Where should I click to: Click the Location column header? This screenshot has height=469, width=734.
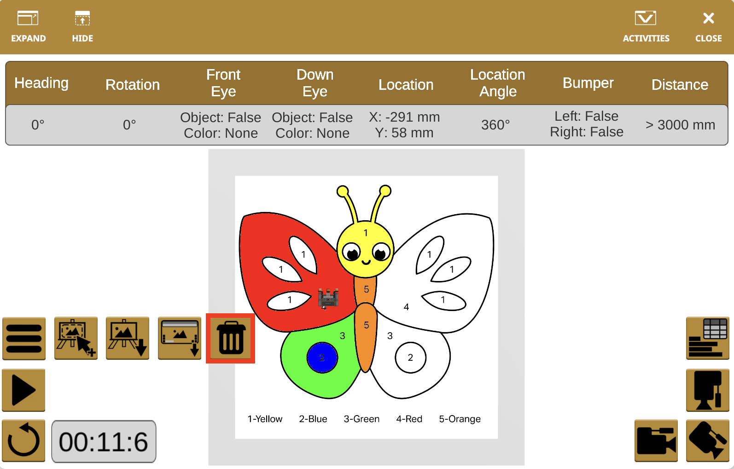406,84
